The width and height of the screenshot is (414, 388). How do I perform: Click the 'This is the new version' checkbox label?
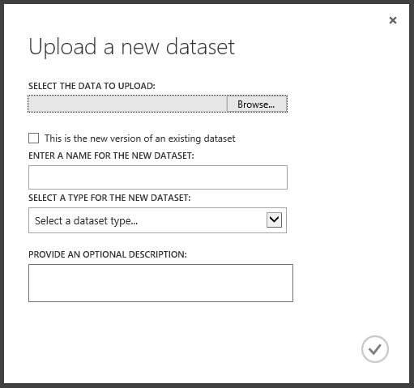pos(140,139)
